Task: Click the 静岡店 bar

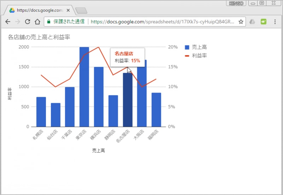Action: (x=113, y=111)
